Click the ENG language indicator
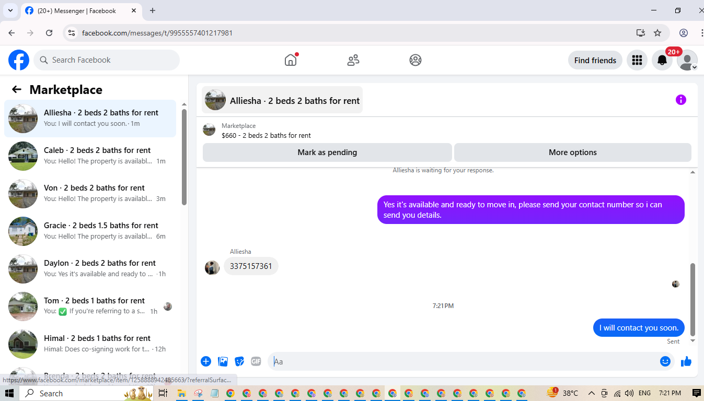This screenshot has height=401, width=704. point(645,393)
